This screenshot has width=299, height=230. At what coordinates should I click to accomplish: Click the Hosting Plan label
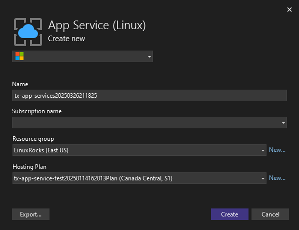click(29, 167)
